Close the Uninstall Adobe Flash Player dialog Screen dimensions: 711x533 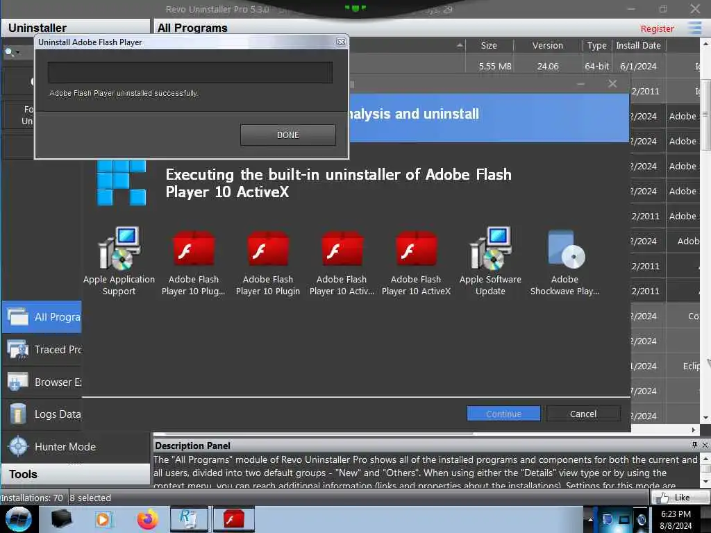(341, 42)
